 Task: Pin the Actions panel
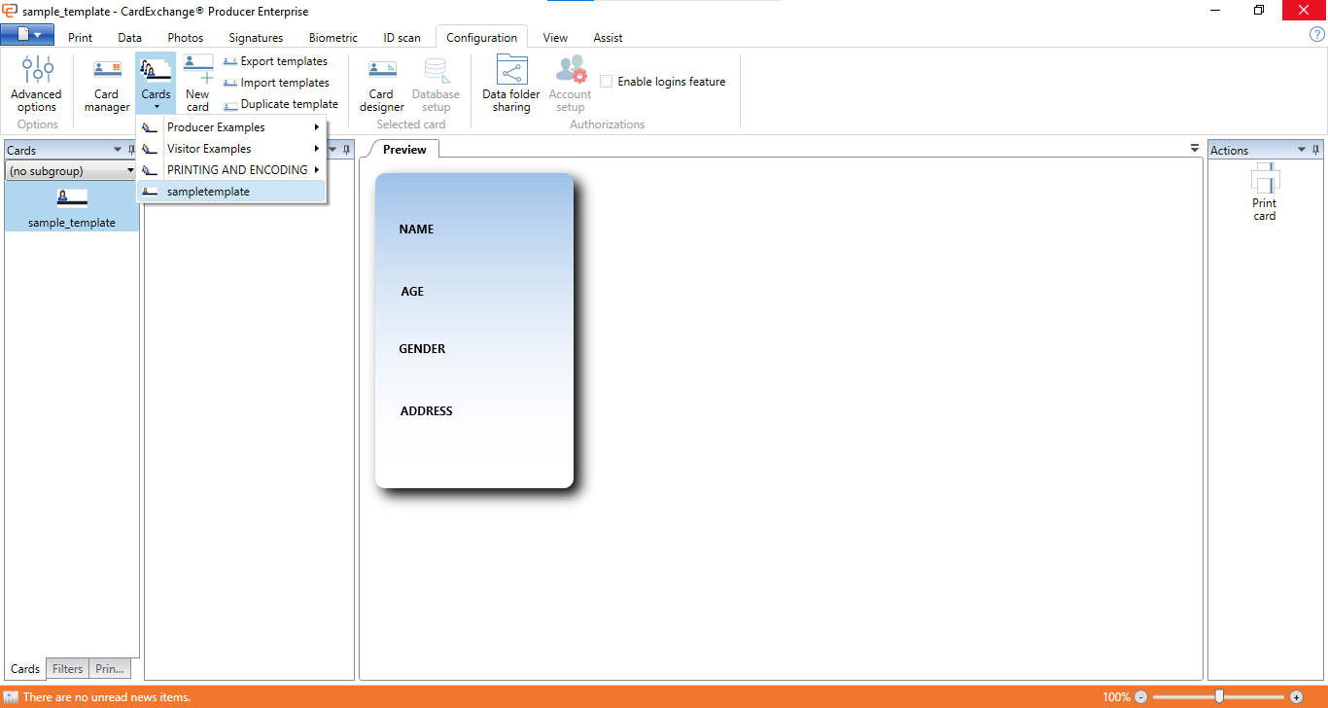click(1316, 150)
